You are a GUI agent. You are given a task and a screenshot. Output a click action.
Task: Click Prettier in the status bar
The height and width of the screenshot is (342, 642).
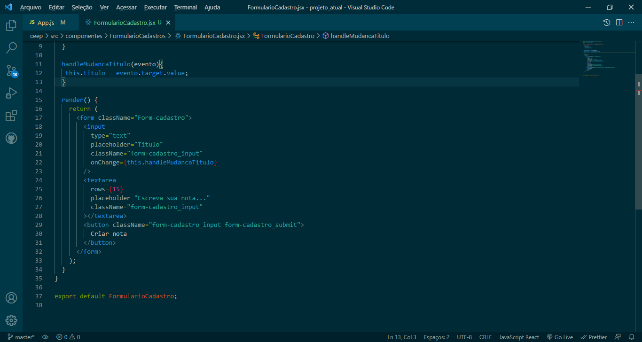(x=594, y=337)
